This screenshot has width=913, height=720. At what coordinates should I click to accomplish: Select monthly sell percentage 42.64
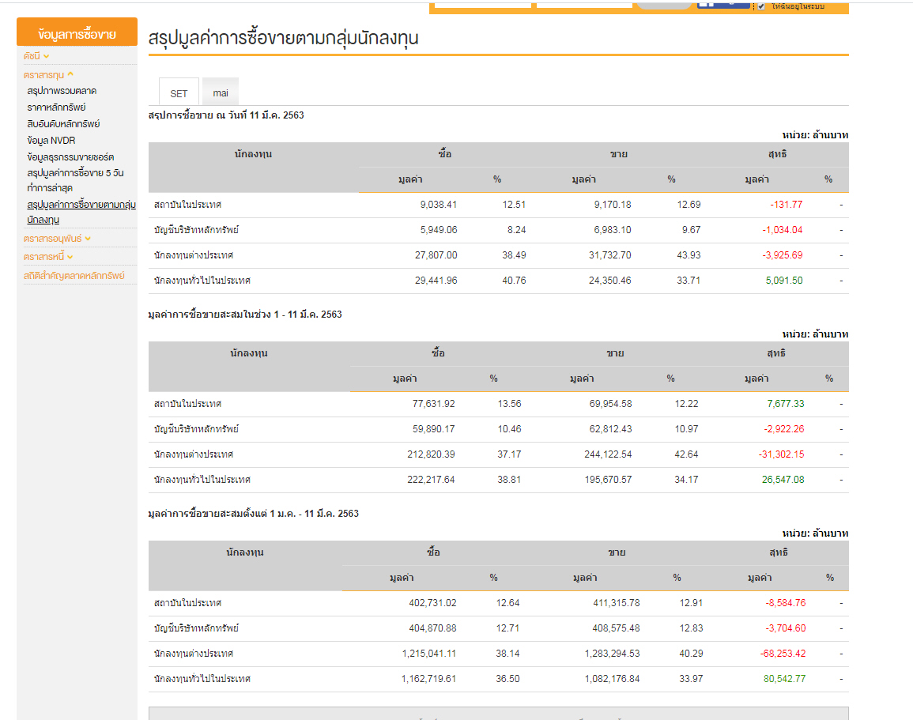pos(686,454)
